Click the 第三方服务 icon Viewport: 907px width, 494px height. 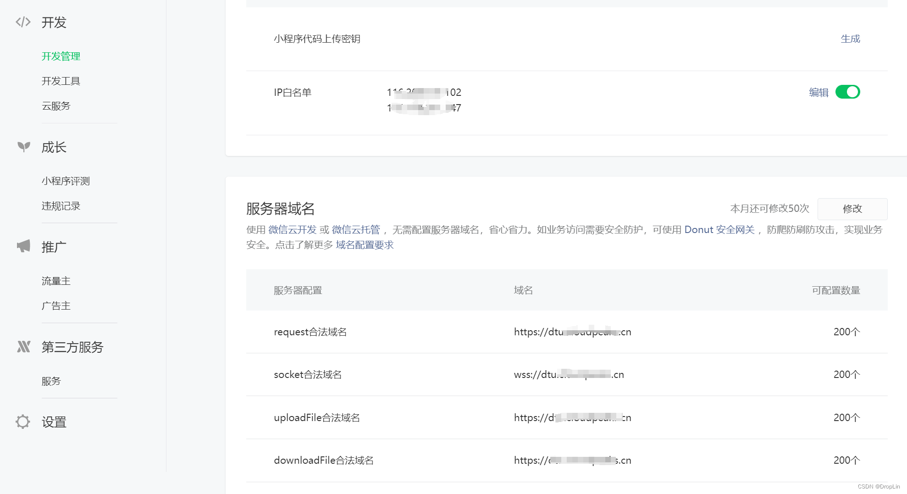[x=23, y=347]
